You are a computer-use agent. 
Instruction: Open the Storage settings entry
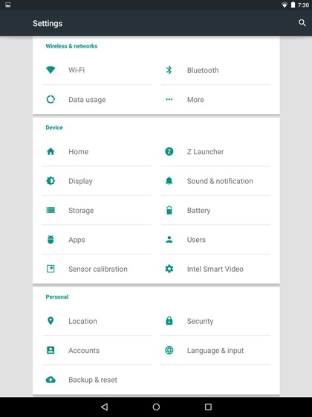pos(97,210)
